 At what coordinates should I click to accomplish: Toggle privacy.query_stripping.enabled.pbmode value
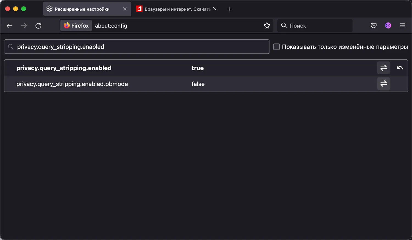coord(383,84)
